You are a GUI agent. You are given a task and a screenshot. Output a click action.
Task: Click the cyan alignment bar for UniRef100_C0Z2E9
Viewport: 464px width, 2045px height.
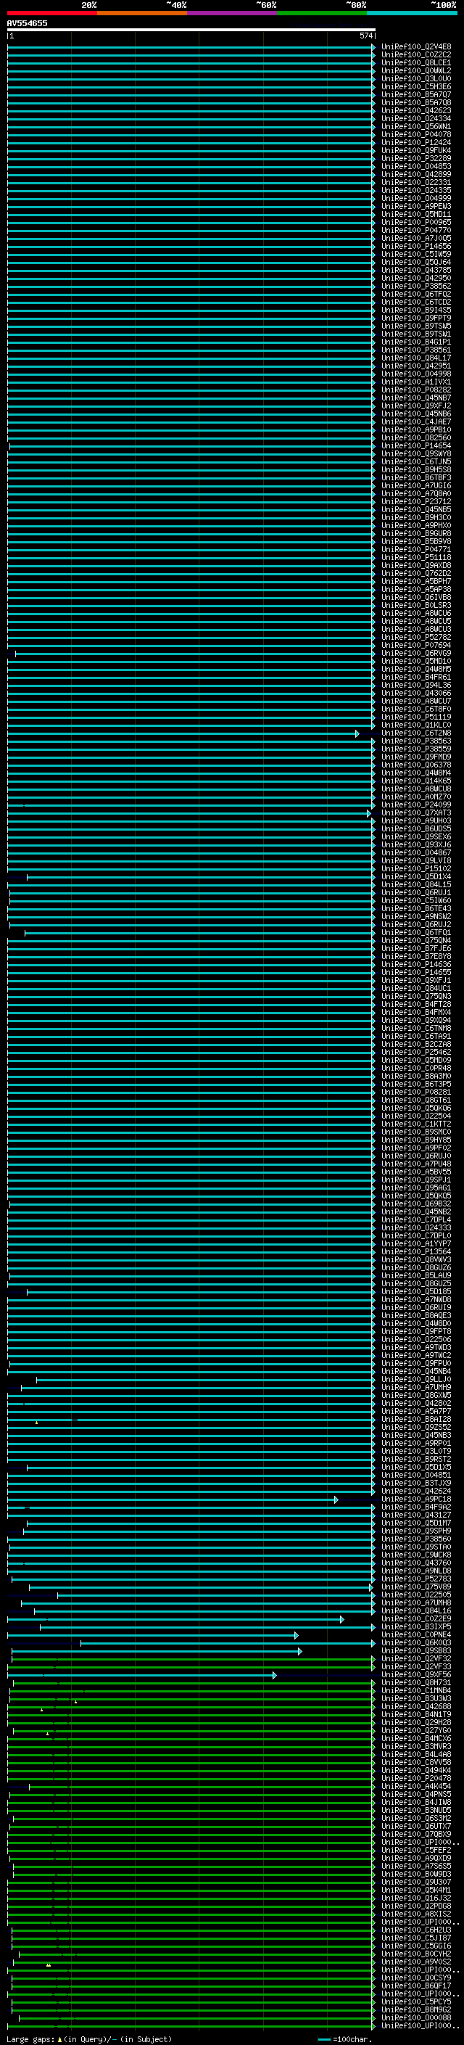point(175,1619)
